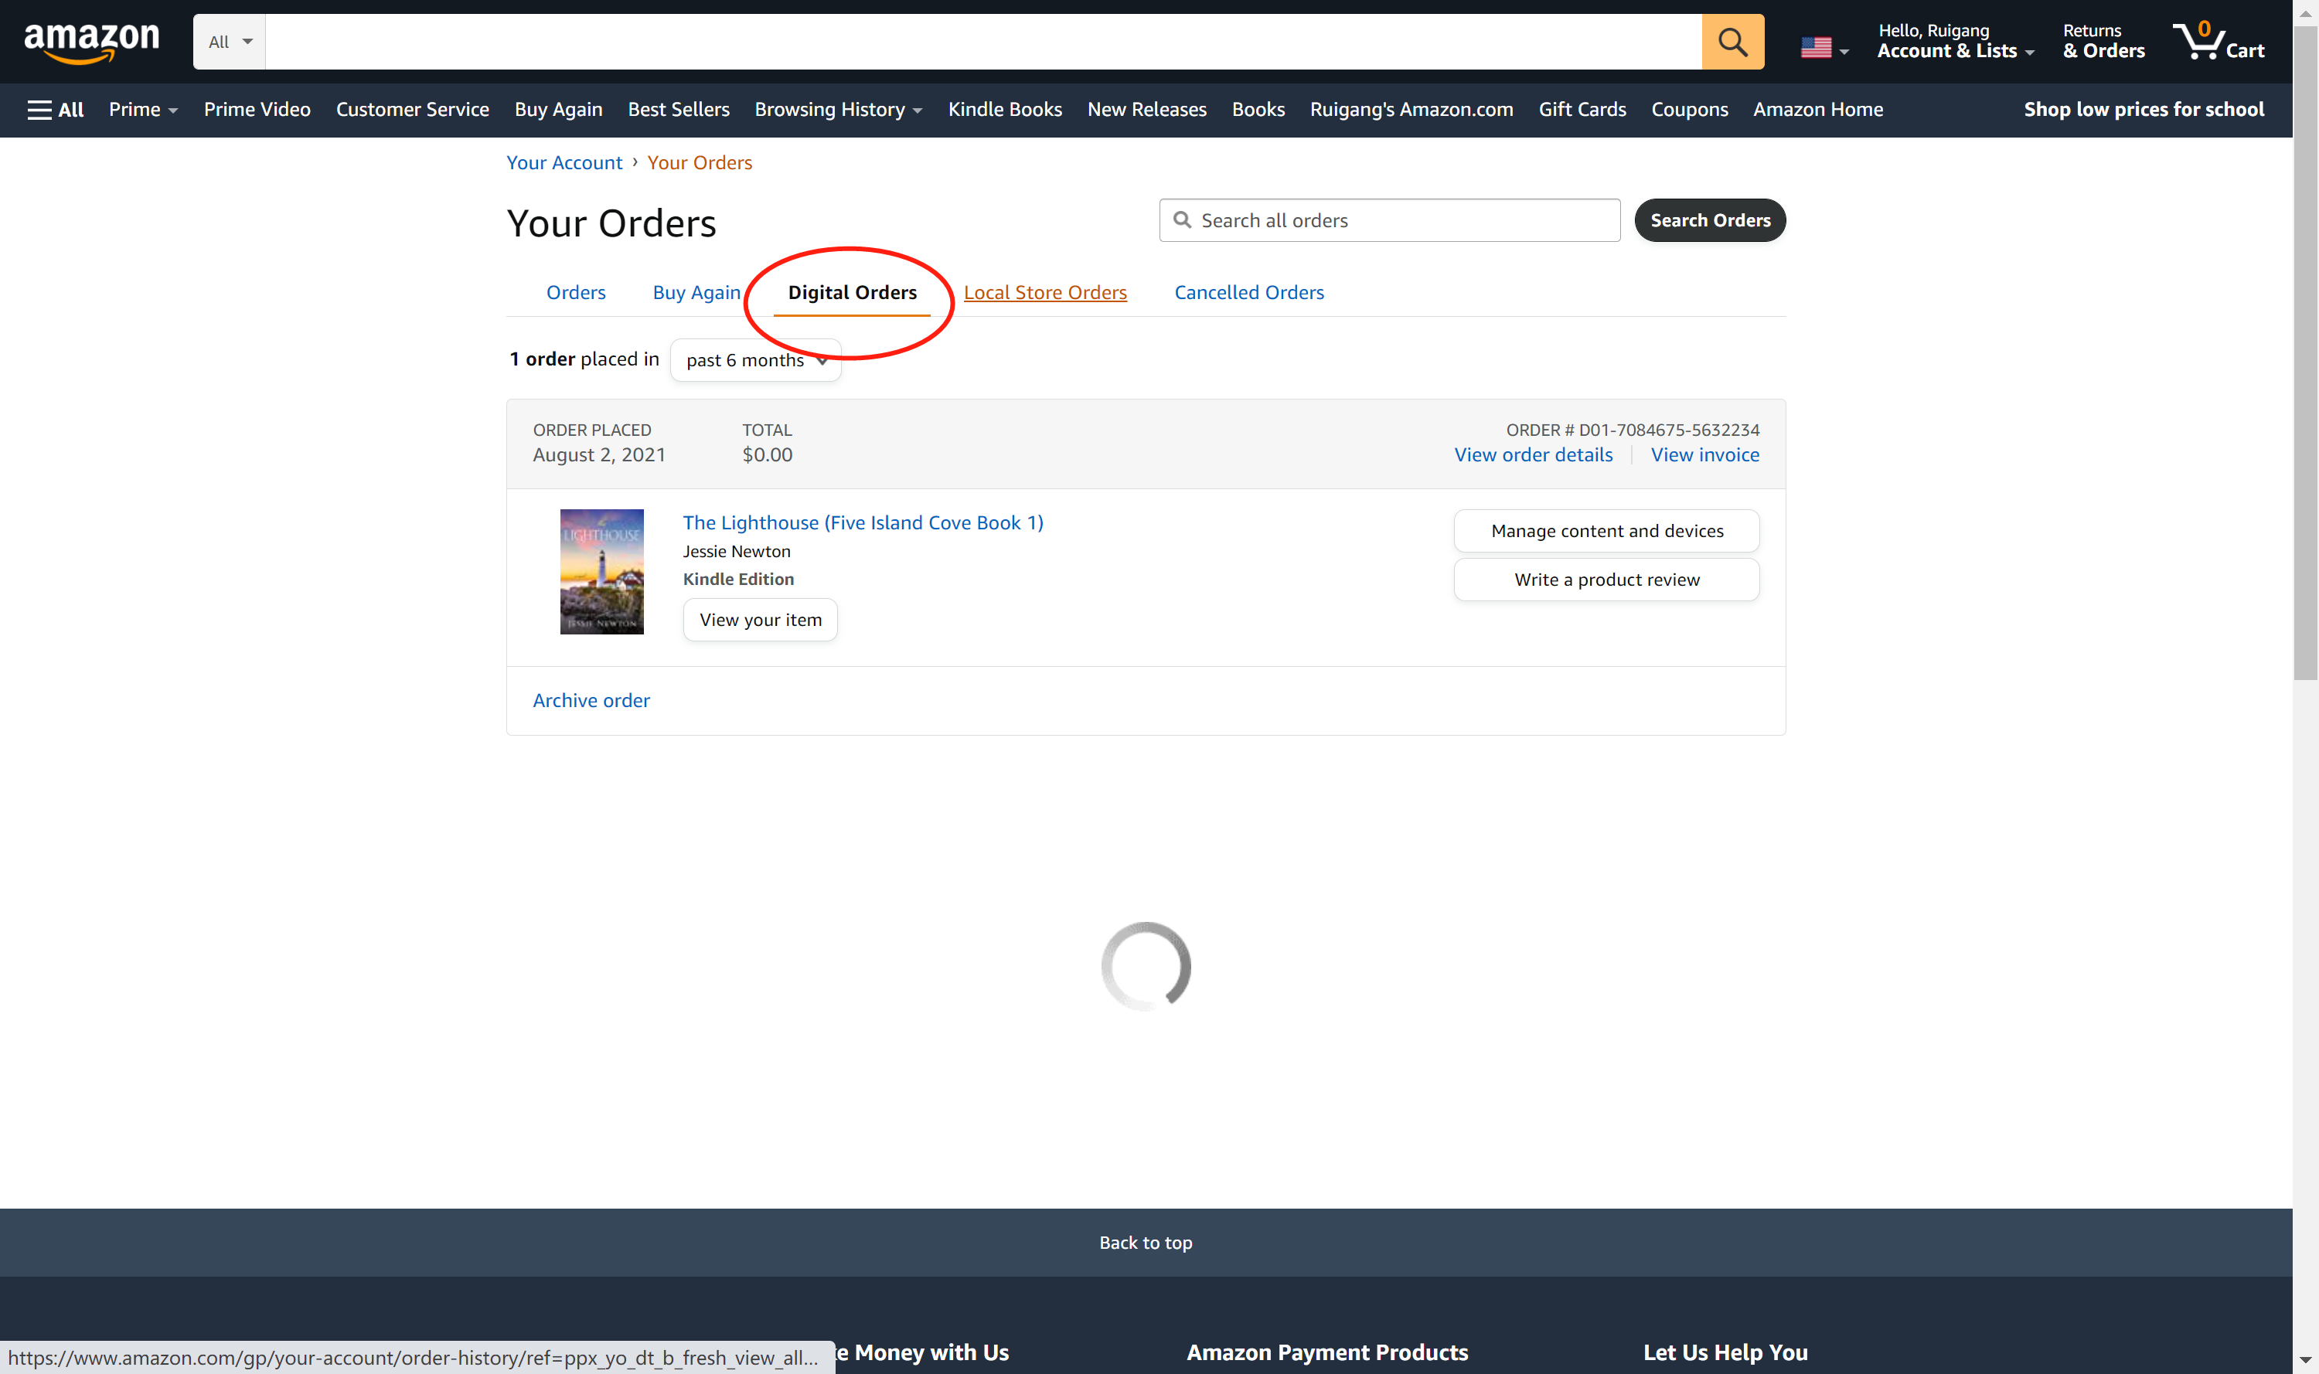The height and width of the screenshot is (1374, 2319).
Task: Go to Prime Video in the nav bar
Action: (x=257, y=111)
